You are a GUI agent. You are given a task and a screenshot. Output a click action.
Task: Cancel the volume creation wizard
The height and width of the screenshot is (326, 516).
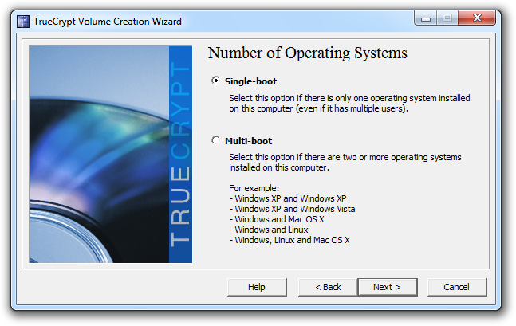(x=457, y=287)
